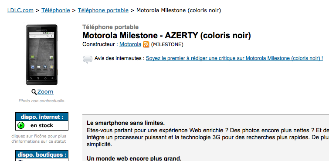Viewport: 329px width, 161px height.
Task: Click the 'Photo non contractuelle' caption
Action: pos(42,101)
